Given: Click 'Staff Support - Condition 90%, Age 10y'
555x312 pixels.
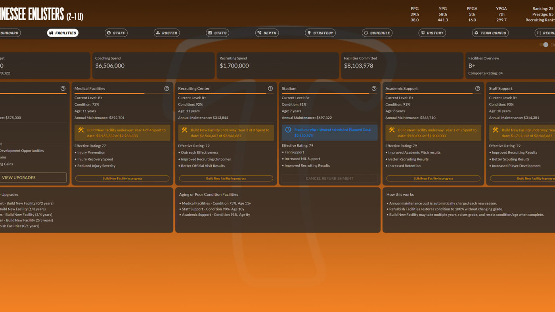Looking at the screenshot, I should pos(213,209).
